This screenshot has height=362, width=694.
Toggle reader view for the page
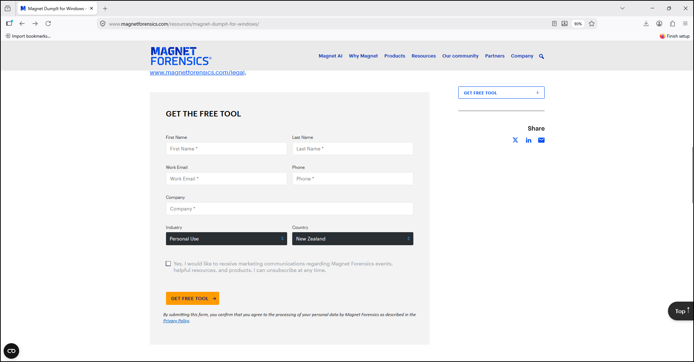click(554, 24)
